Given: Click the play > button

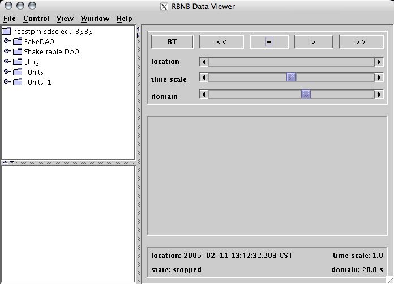Looking at the screenshot, I should (314, 41).
